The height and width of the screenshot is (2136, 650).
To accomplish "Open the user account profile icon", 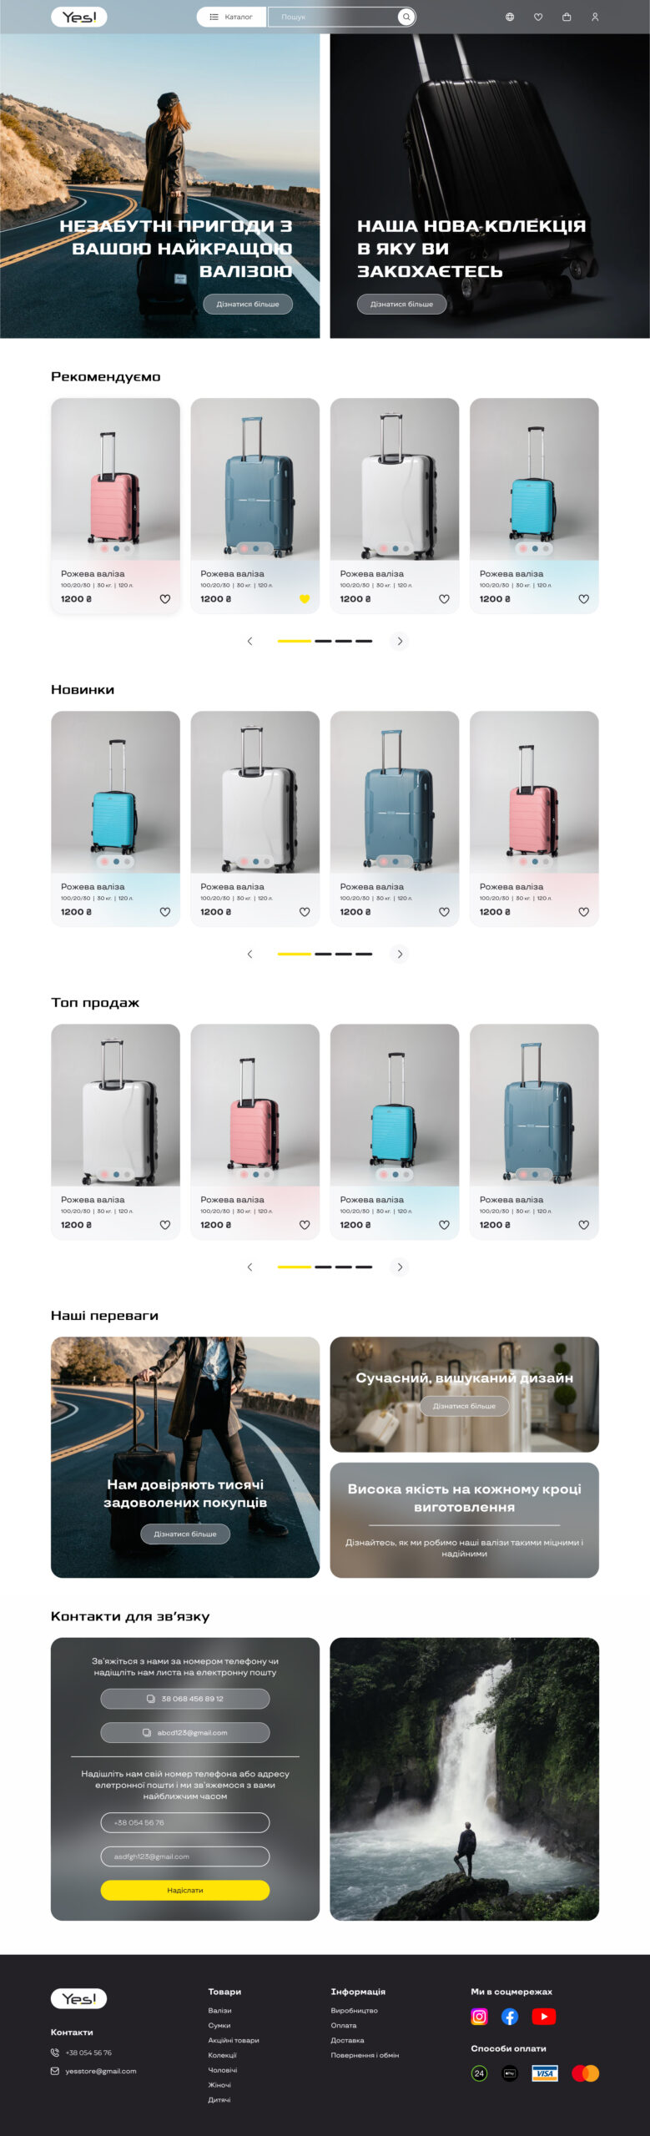I will click(x=595, y=17).
